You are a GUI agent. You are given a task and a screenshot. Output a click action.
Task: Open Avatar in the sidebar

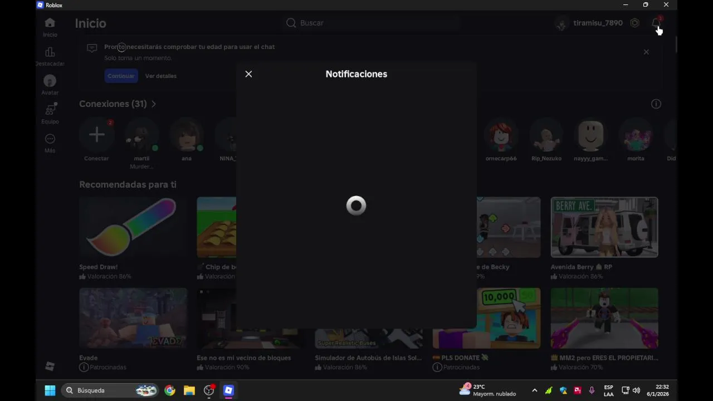50,85
